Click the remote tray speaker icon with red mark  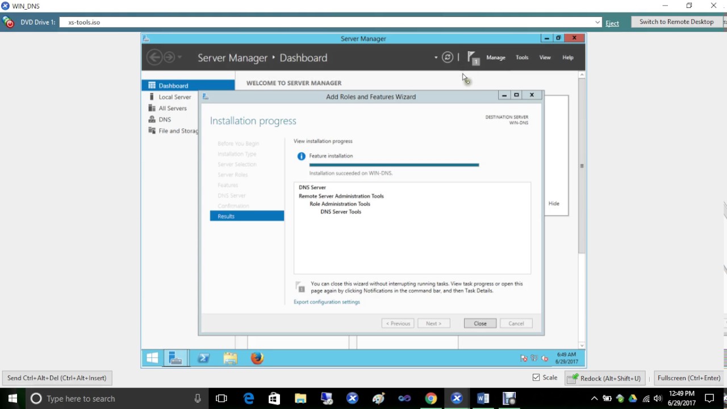click(x=545, y=358)
